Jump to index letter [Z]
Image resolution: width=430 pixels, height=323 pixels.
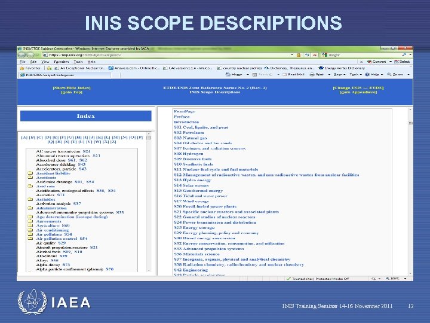113,142
